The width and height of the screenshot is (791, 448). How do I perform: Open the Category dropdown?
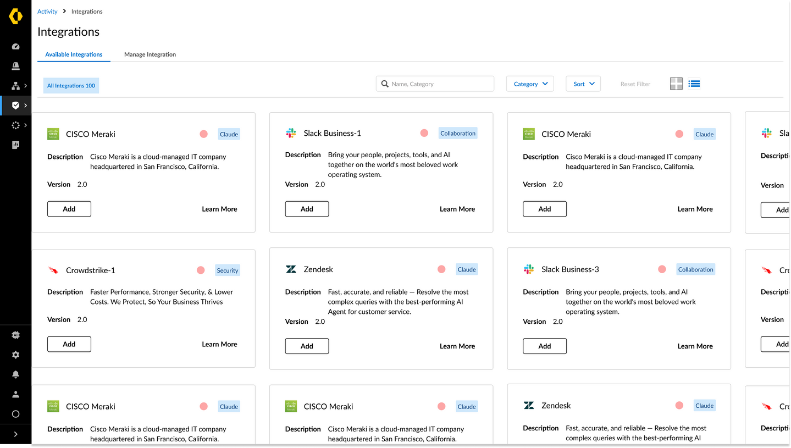click(530, 84)
